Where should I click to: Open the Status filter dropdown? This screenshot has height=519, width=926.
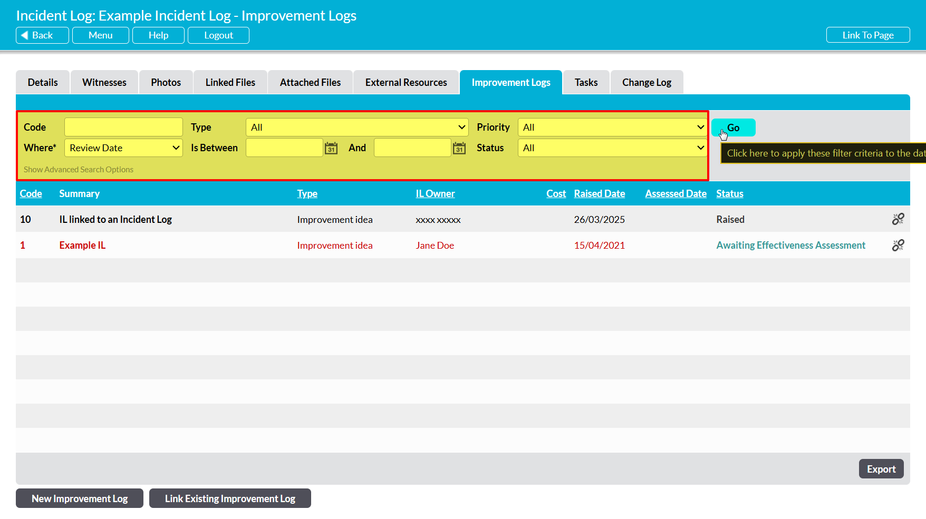[x=613, y=148]
